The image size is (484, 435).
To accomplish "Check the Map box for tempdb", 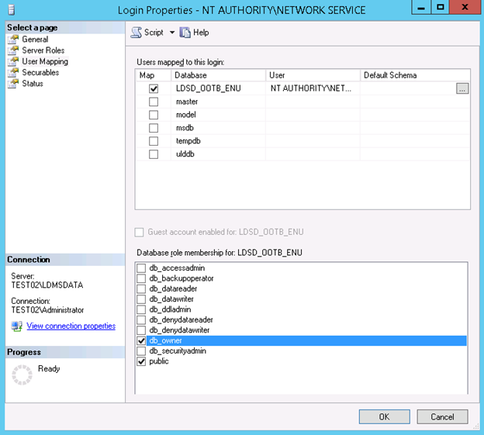I will [x=154, y=141].
